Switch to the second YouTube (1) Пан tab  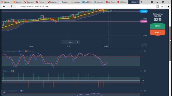[x=122, y=2]
